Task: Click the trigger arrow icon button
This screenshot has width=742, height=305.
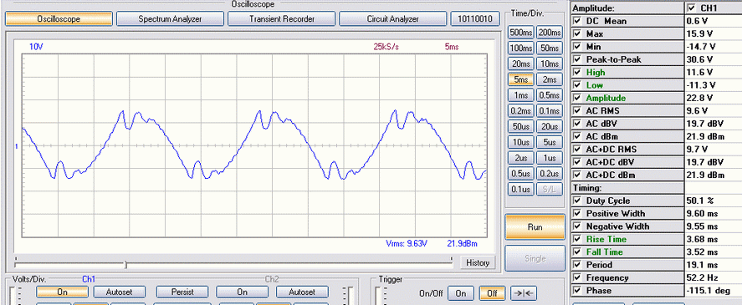Action: coord(525,293)
